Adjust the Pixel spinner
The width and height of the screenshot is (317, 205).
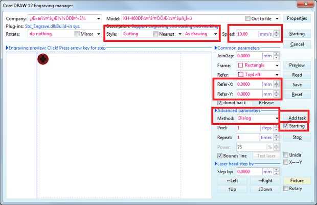[x=277, y=128]
